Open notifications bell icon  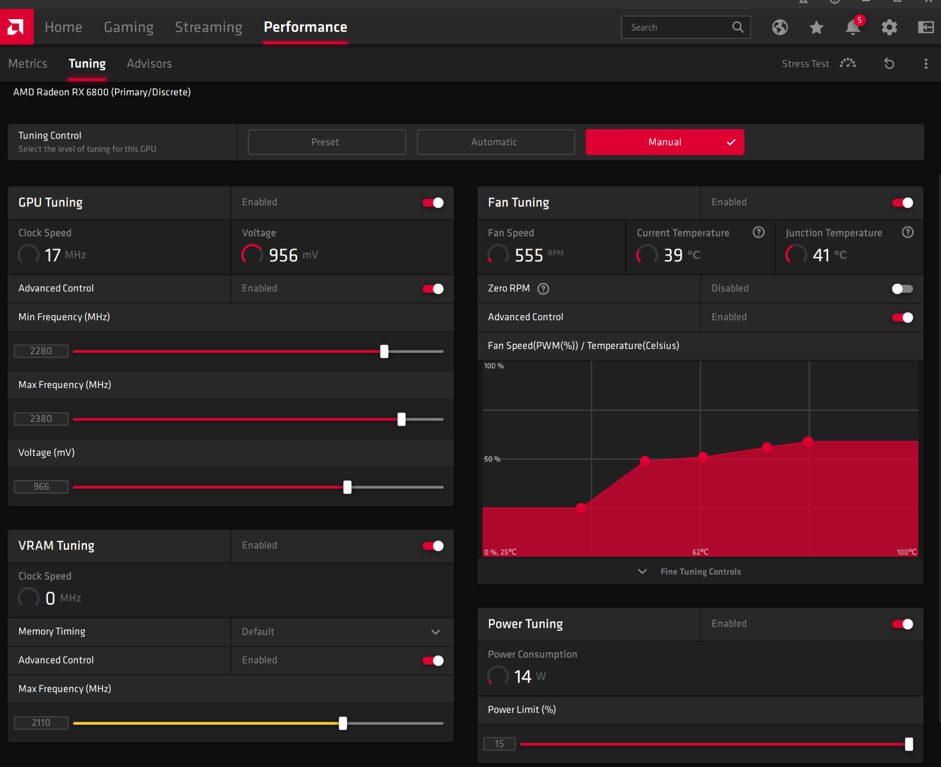(x=853, y=27)
